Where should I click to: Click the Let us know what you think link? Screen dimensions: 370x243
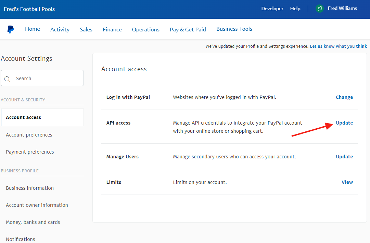(x=339, y=46)
